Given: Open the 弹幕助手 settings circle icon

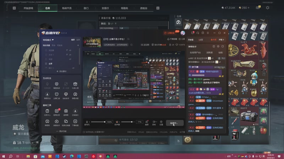Looking at the screenshot, I should [x=218, y=47].
